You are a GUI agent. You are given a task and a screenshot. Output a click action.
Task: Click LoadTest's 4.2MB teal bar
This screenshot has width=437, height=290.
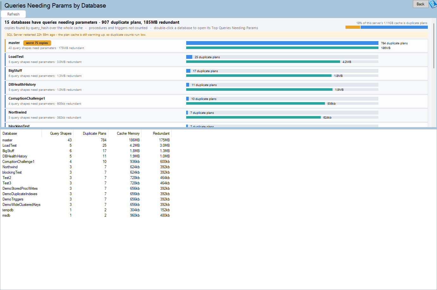(263, 62)
